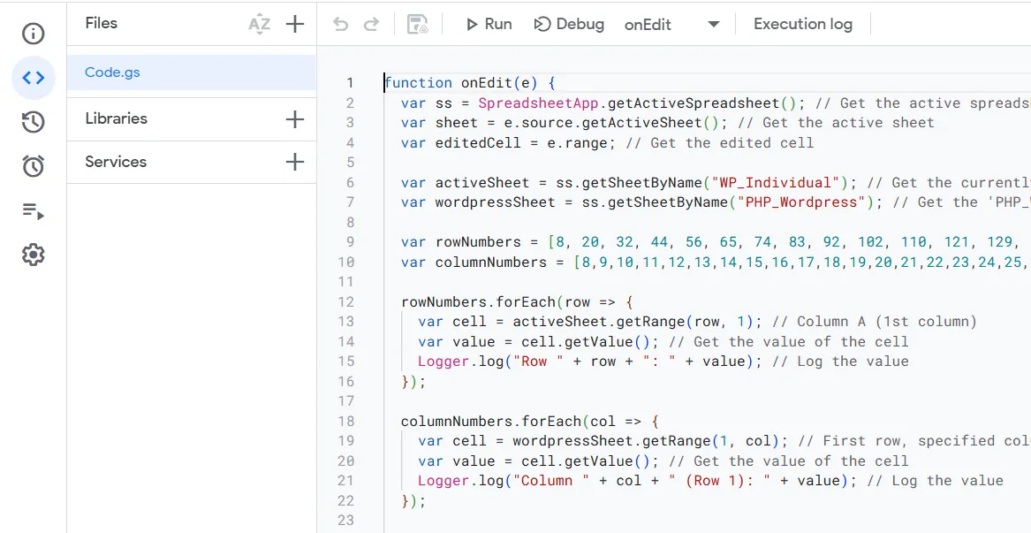The width and height of the screenshot is (1031, 533).
Task: Open Project Settings via gear icon
Action: 33,255
